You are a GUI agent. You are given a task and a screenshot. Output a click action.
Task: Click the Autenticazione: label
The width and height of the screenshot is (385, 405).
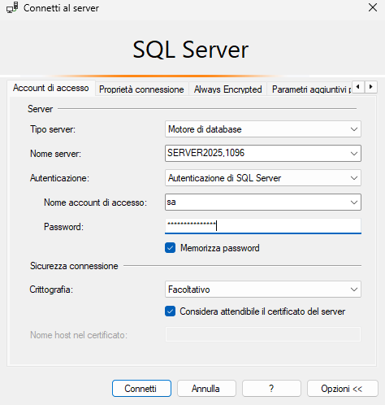pos(59,178)
